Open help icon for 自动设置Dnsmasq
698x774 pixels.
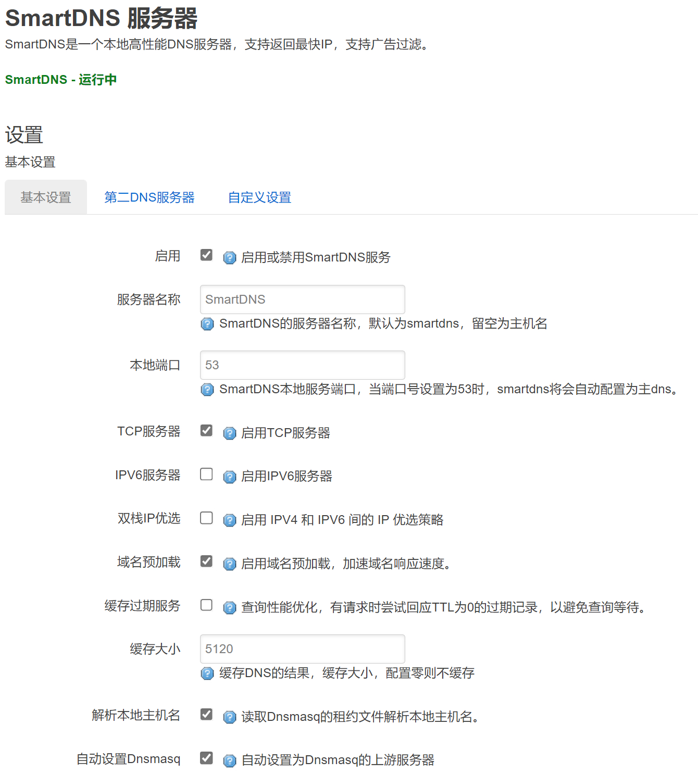(229, 760)
